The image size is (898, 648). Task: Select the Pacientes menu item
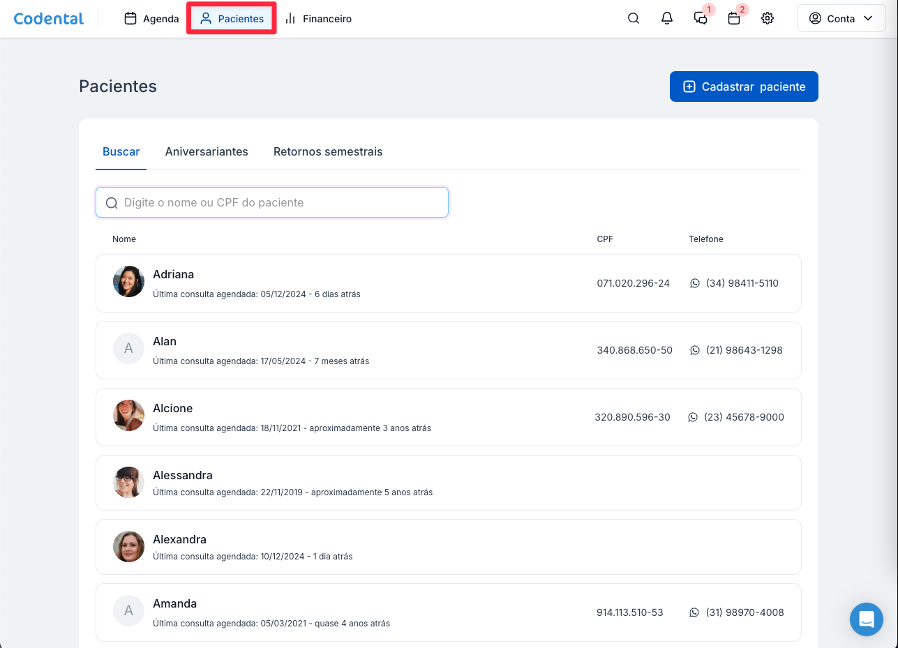232,19
